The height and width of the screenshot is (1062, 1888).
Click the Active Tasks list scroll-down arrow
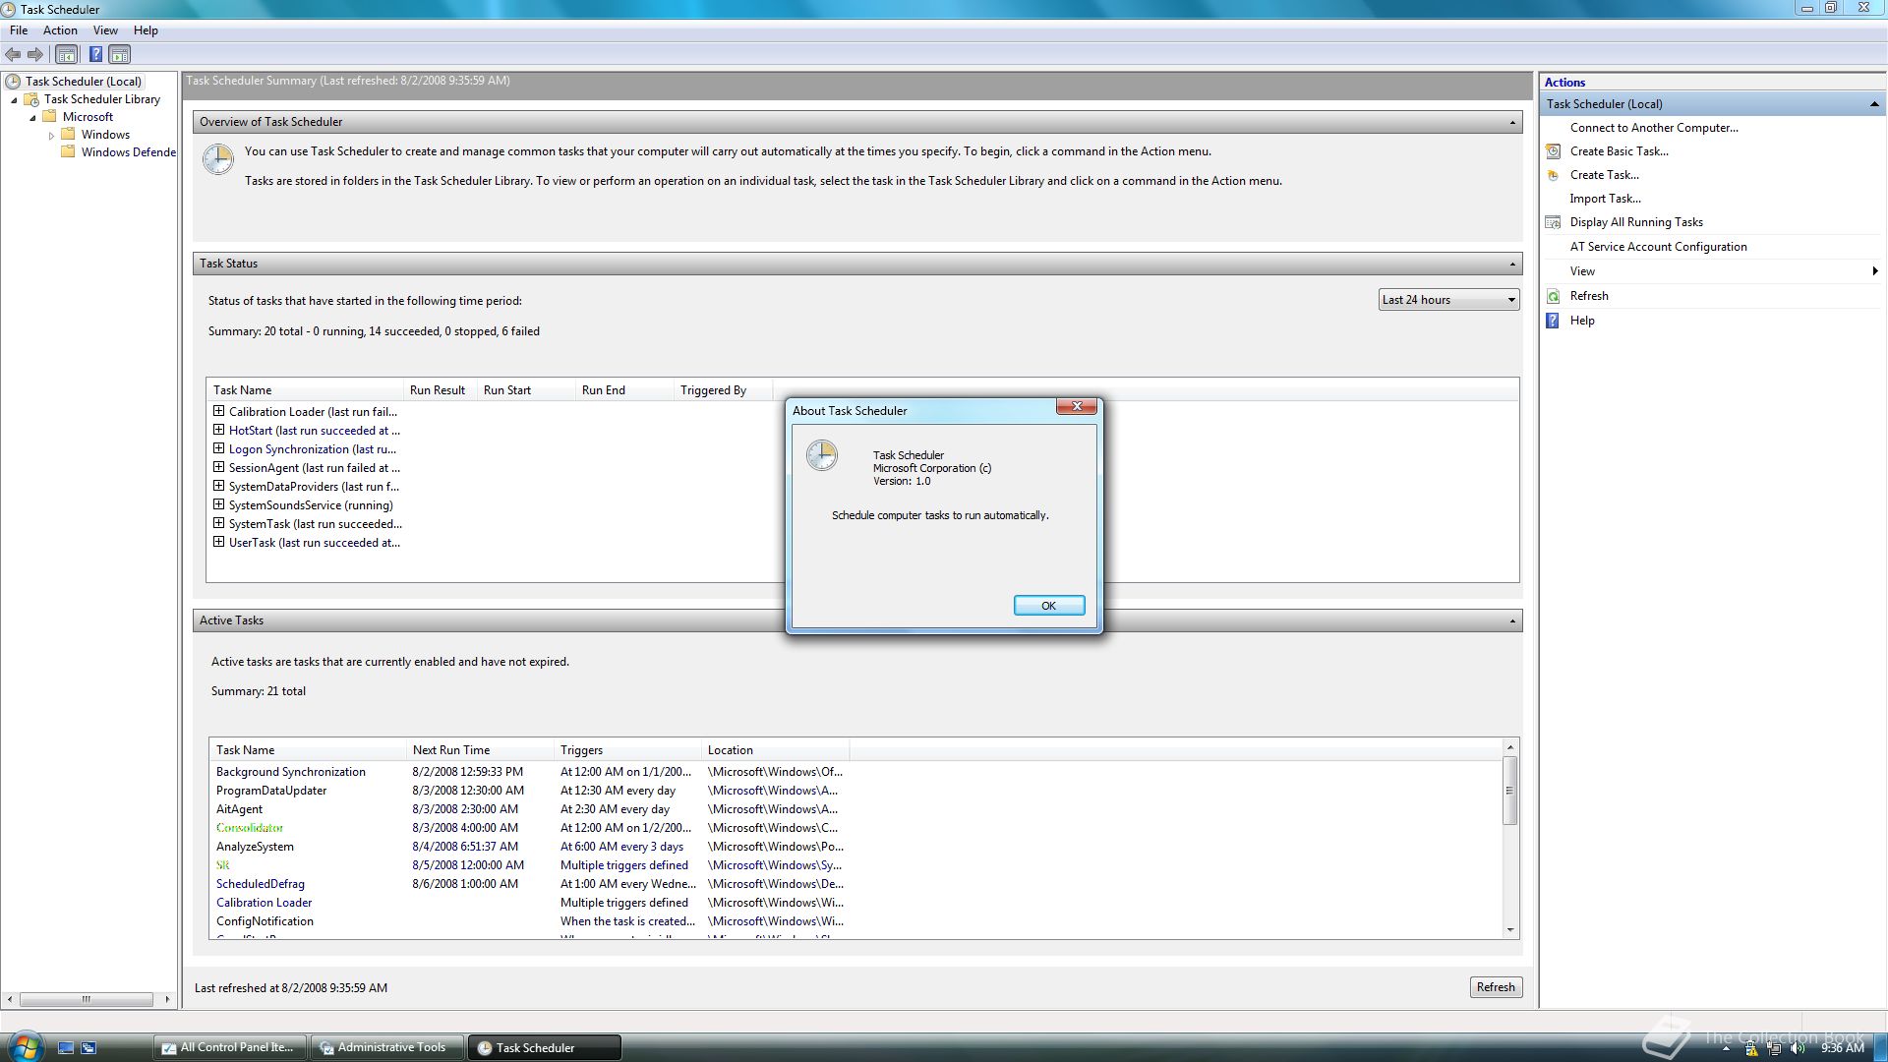pos(1510,929)
